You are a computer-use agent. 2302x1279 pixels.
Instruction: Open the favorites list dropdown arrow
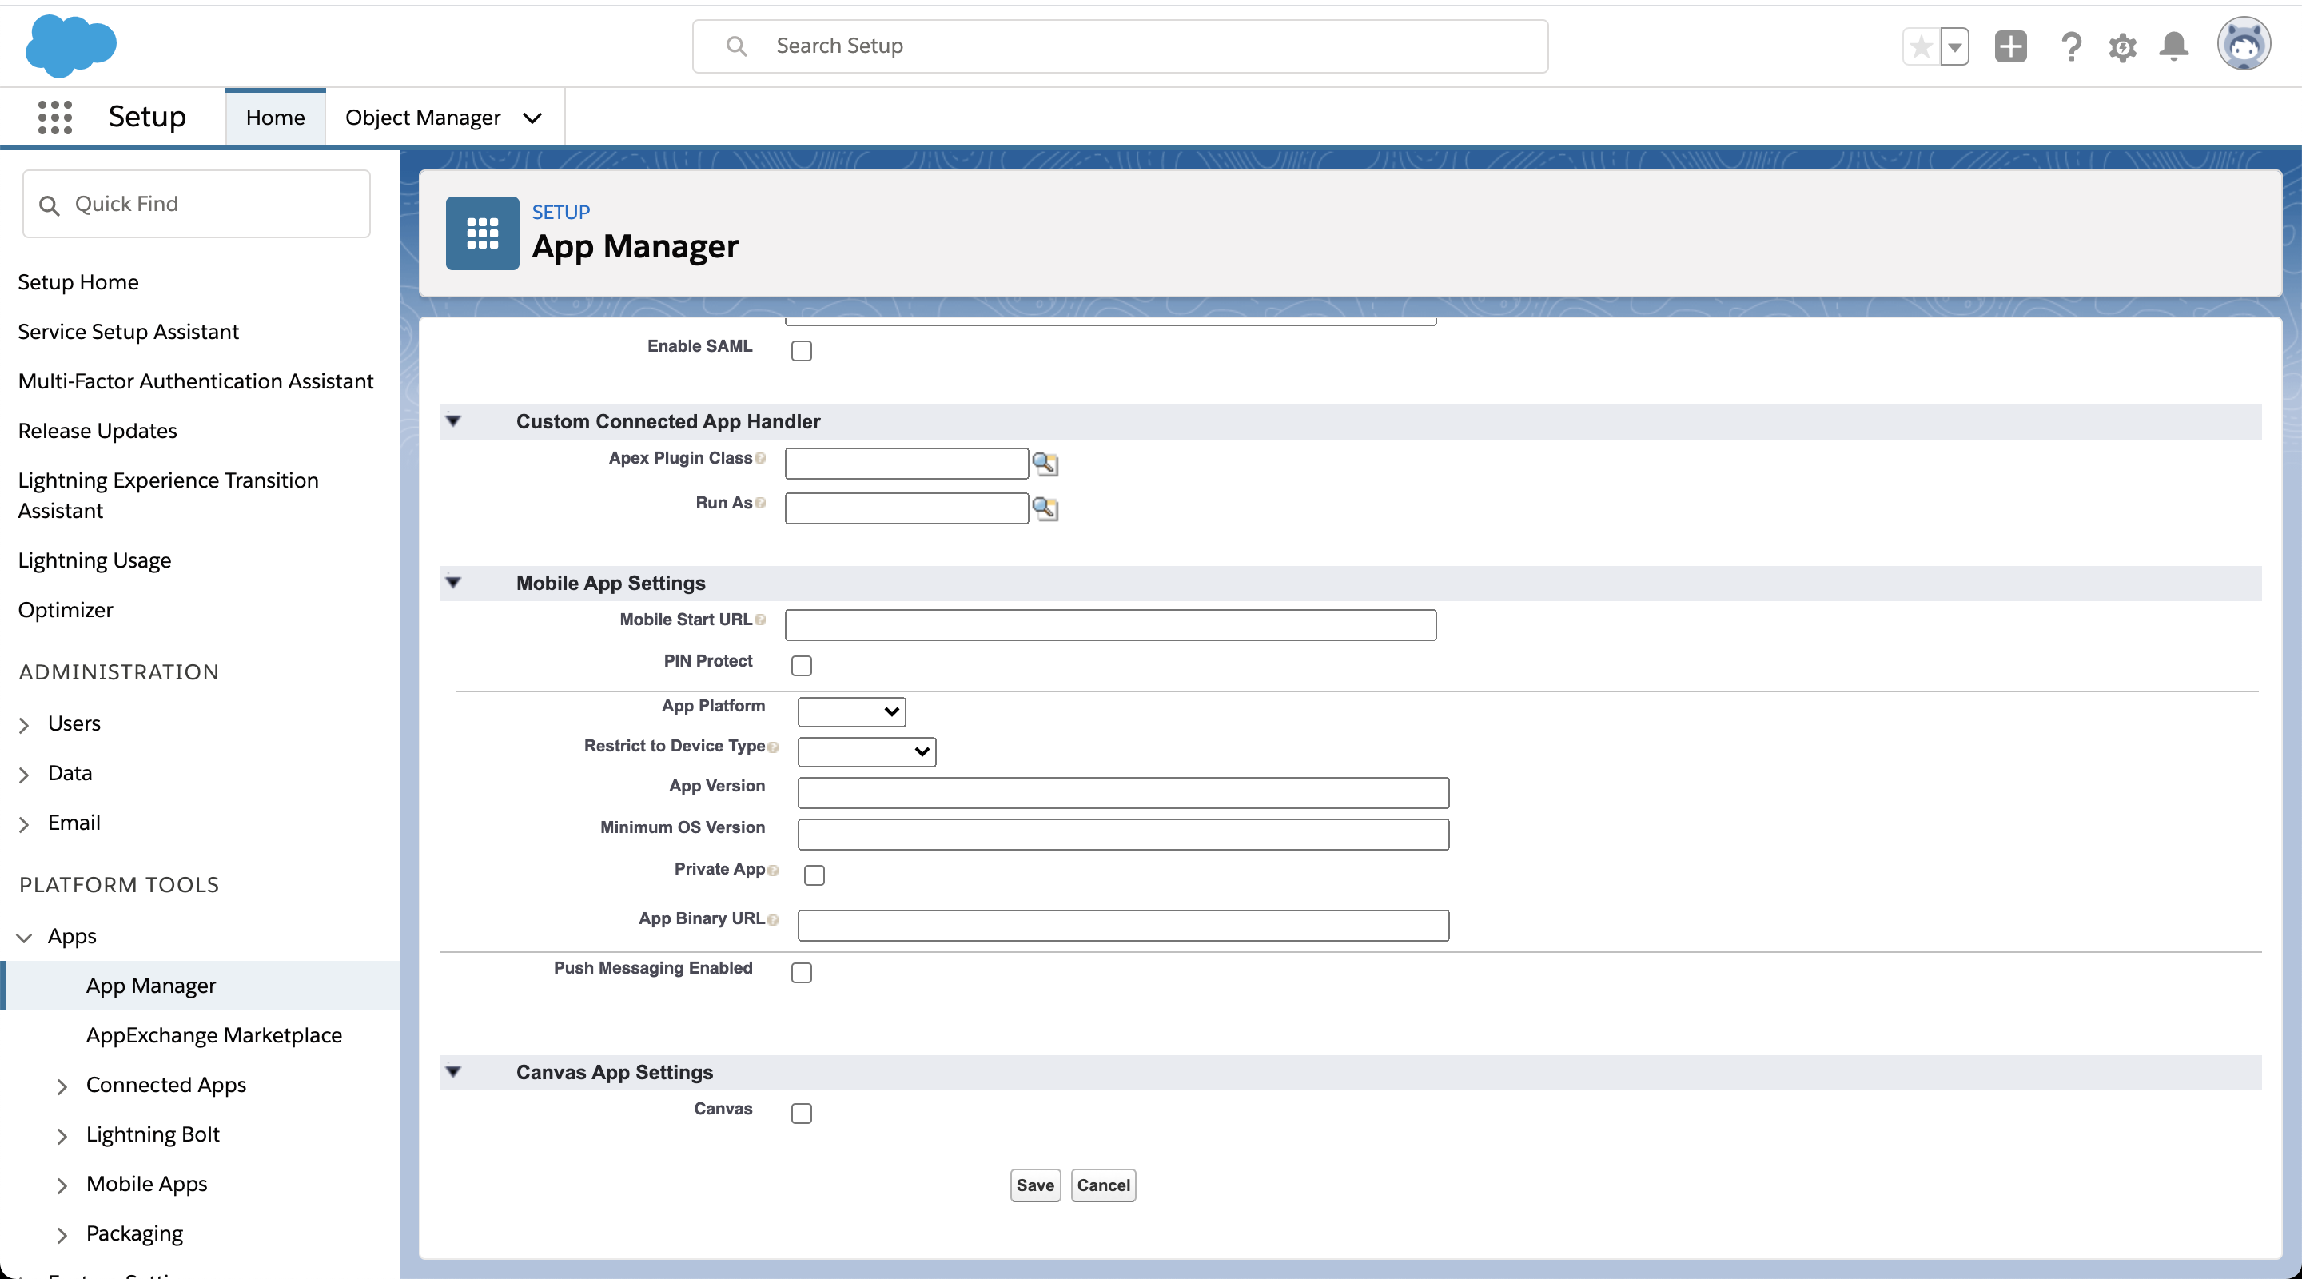click(x=1954, y=46)
